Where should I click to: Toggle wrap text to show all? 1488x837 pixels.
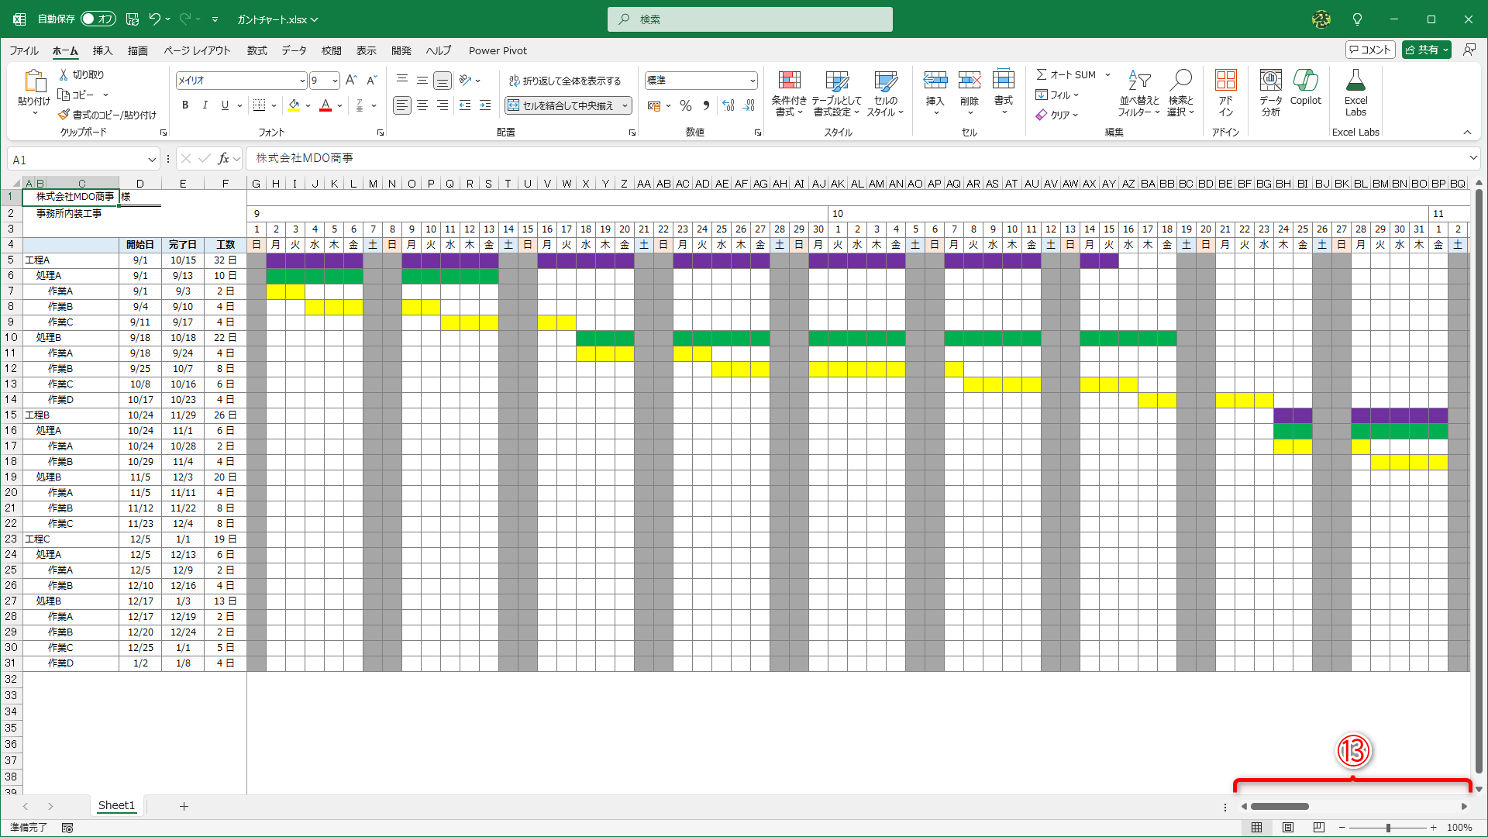pos(565,81)
